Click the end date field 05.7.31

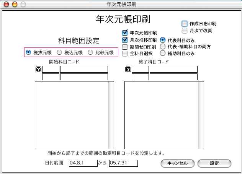click(123, 163)
